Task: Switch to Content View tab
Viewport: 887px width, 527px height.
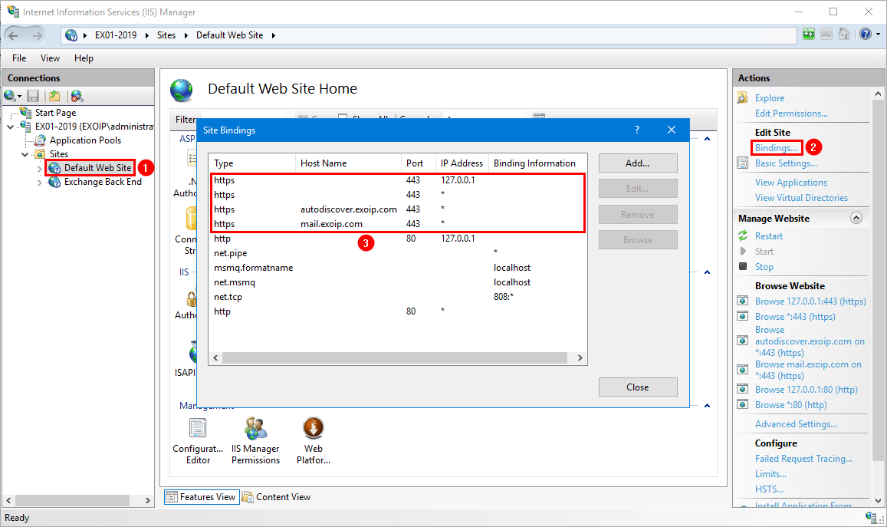Action: click(x=276, y=497)
